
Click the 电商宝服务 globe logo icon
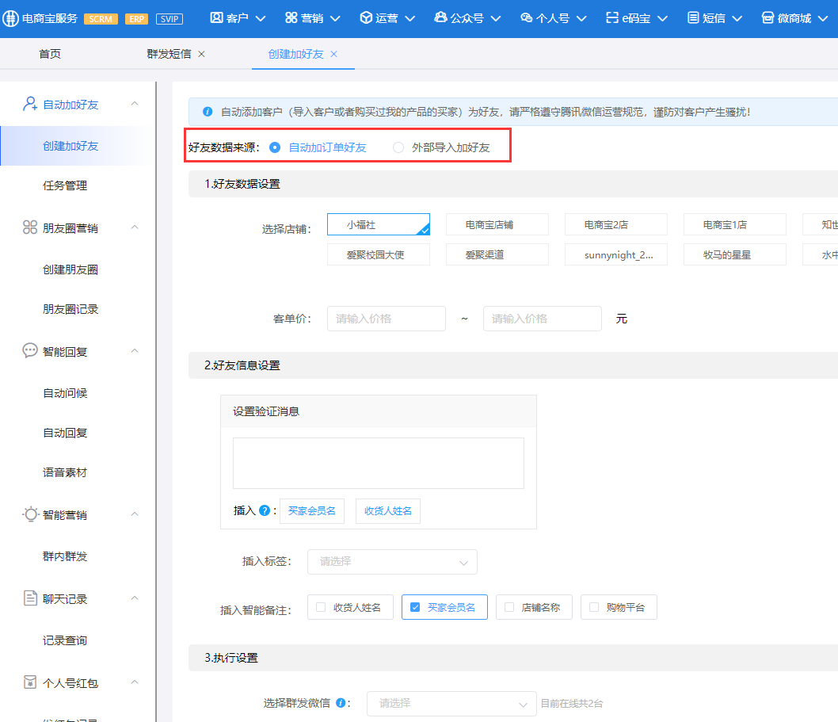coord(10,18)
